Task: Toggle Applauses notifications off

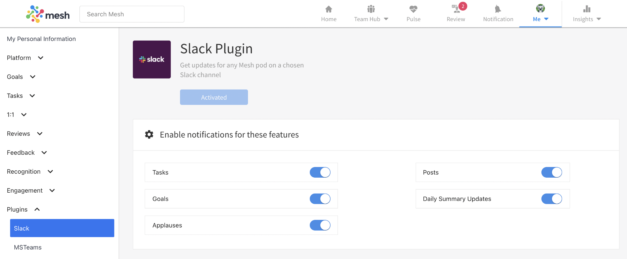Action: (x=320, y=225)
